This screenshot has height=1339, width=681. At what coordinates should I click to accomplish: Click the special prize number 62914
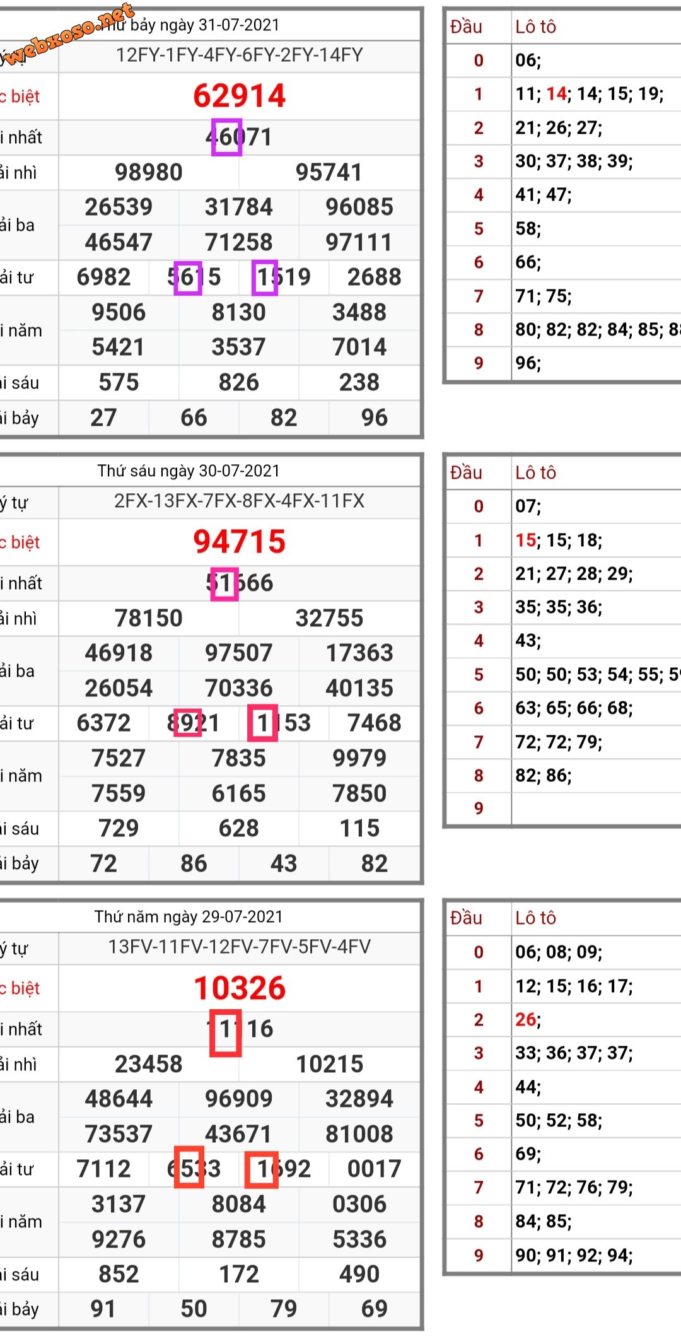(240, 96)
